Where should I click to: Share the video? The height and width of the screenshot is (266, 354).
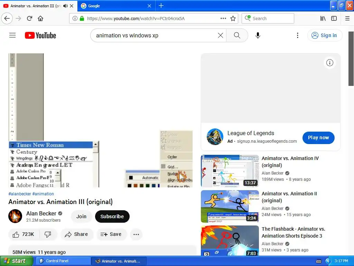tap(76, 234)
